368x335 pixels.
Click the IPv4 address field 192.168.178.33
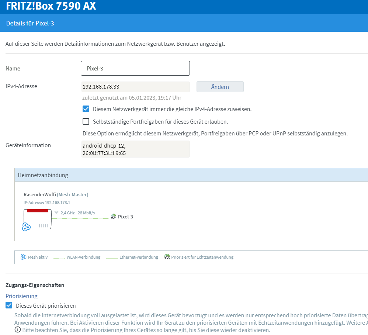coord(135,87)
